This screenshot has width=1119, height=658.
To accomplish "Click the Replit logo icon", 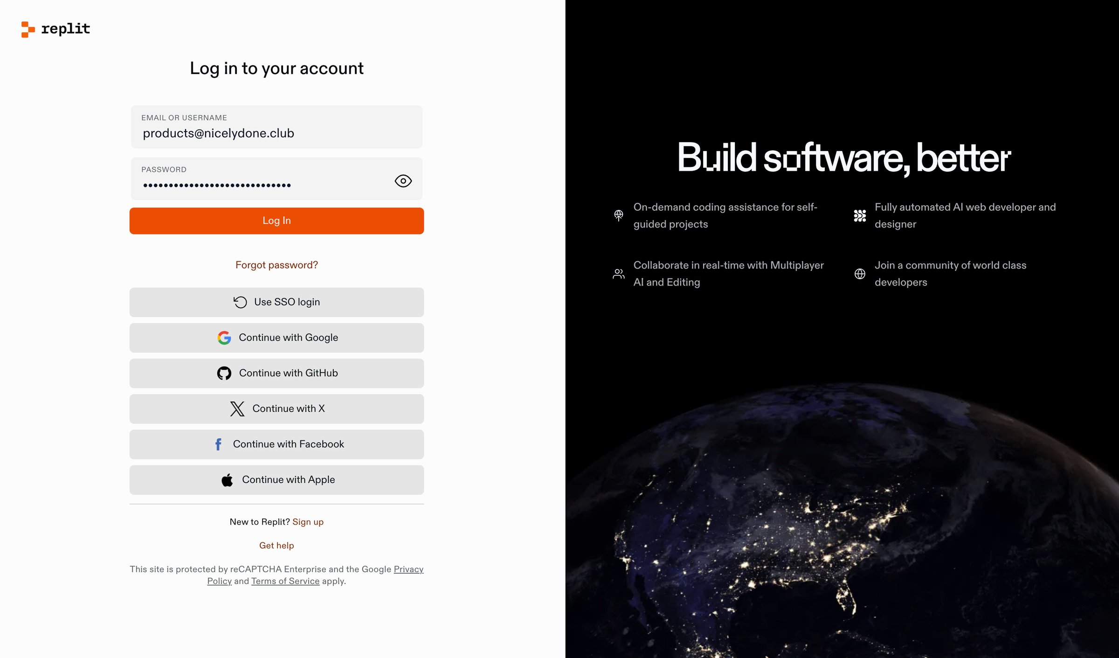I will pos(28,29).
